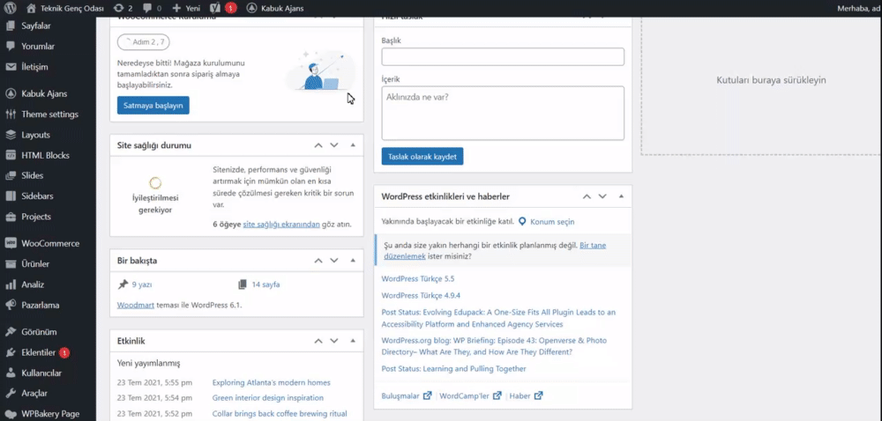882x421 pixels.
Task: Click the site health status circle indicator
Action: 155,182
